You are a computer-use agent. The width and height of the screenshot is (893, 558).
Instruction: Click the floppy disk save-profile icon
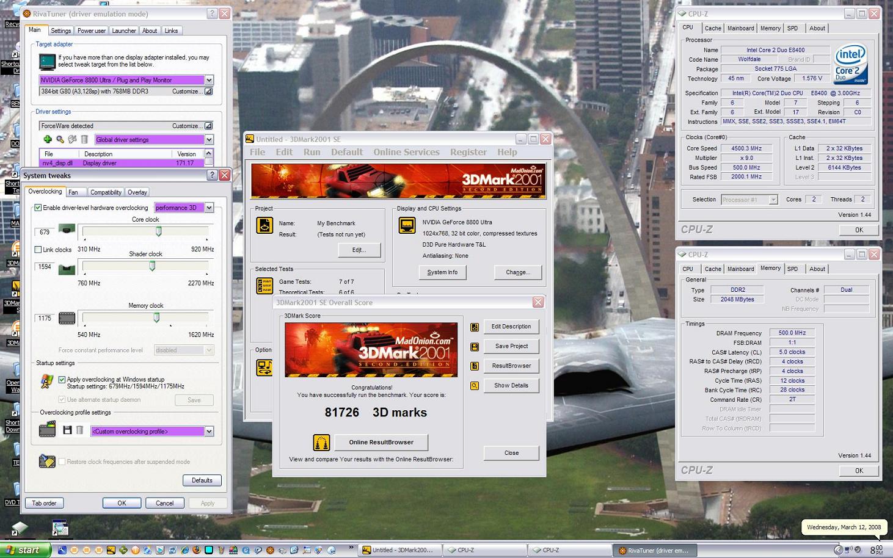[67, 430]
